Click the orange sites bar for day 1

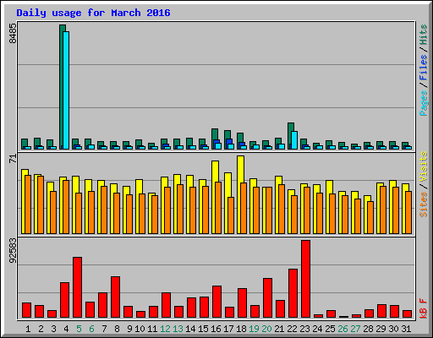(28, 204)
